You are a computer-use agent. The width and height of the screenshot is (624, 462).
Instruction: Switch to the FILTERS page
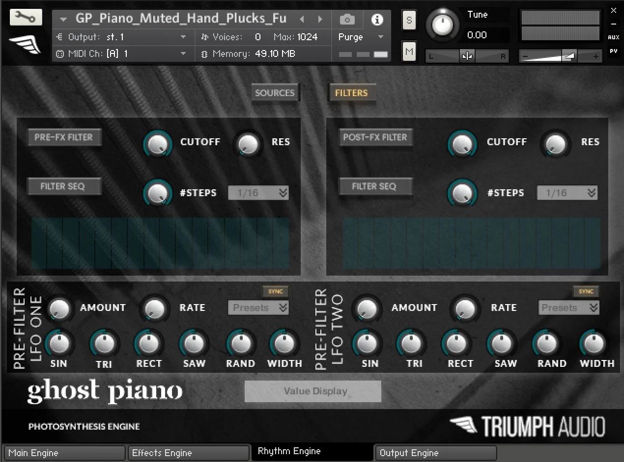point(352,93)
